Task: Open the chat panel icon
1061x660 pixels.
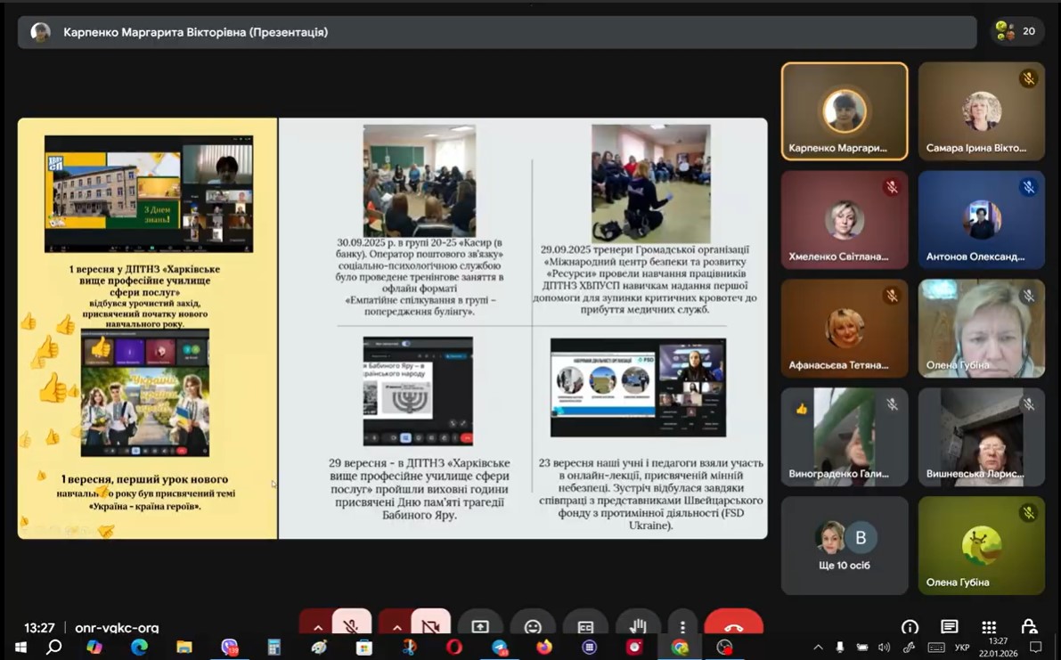Action: [x=949, y=627]
